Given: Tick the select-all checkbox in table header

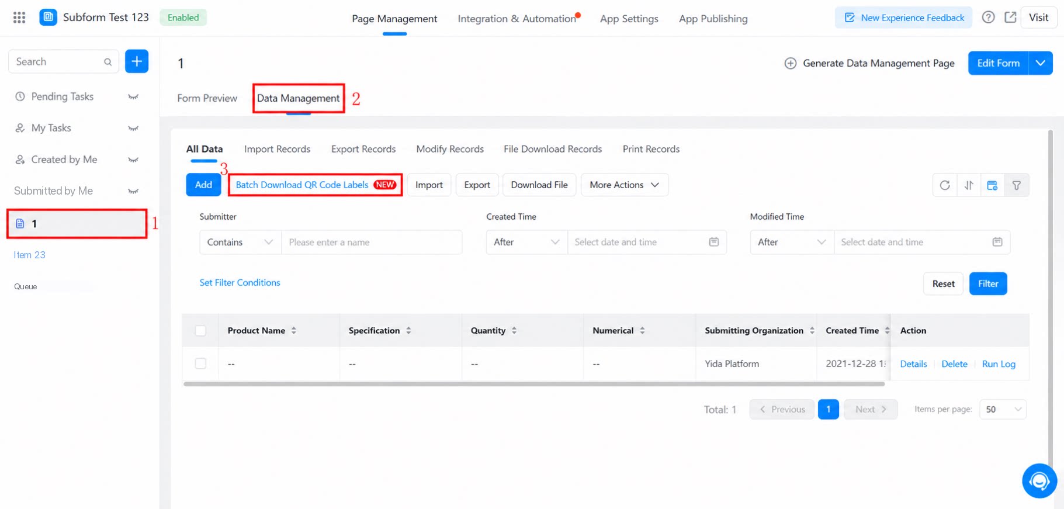Looking at the screenshot, I should click(x=200, y=331).
